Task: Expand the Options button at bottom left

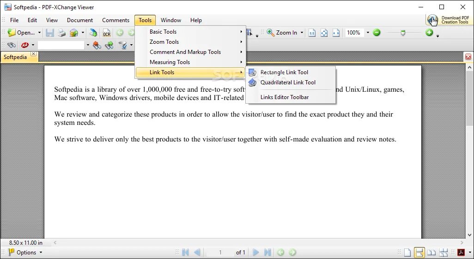Action: pos(25,253)
